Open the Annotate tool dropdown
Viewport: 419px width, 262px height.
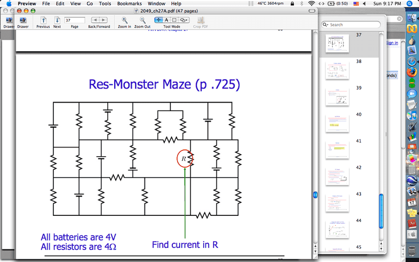point(184,20)
